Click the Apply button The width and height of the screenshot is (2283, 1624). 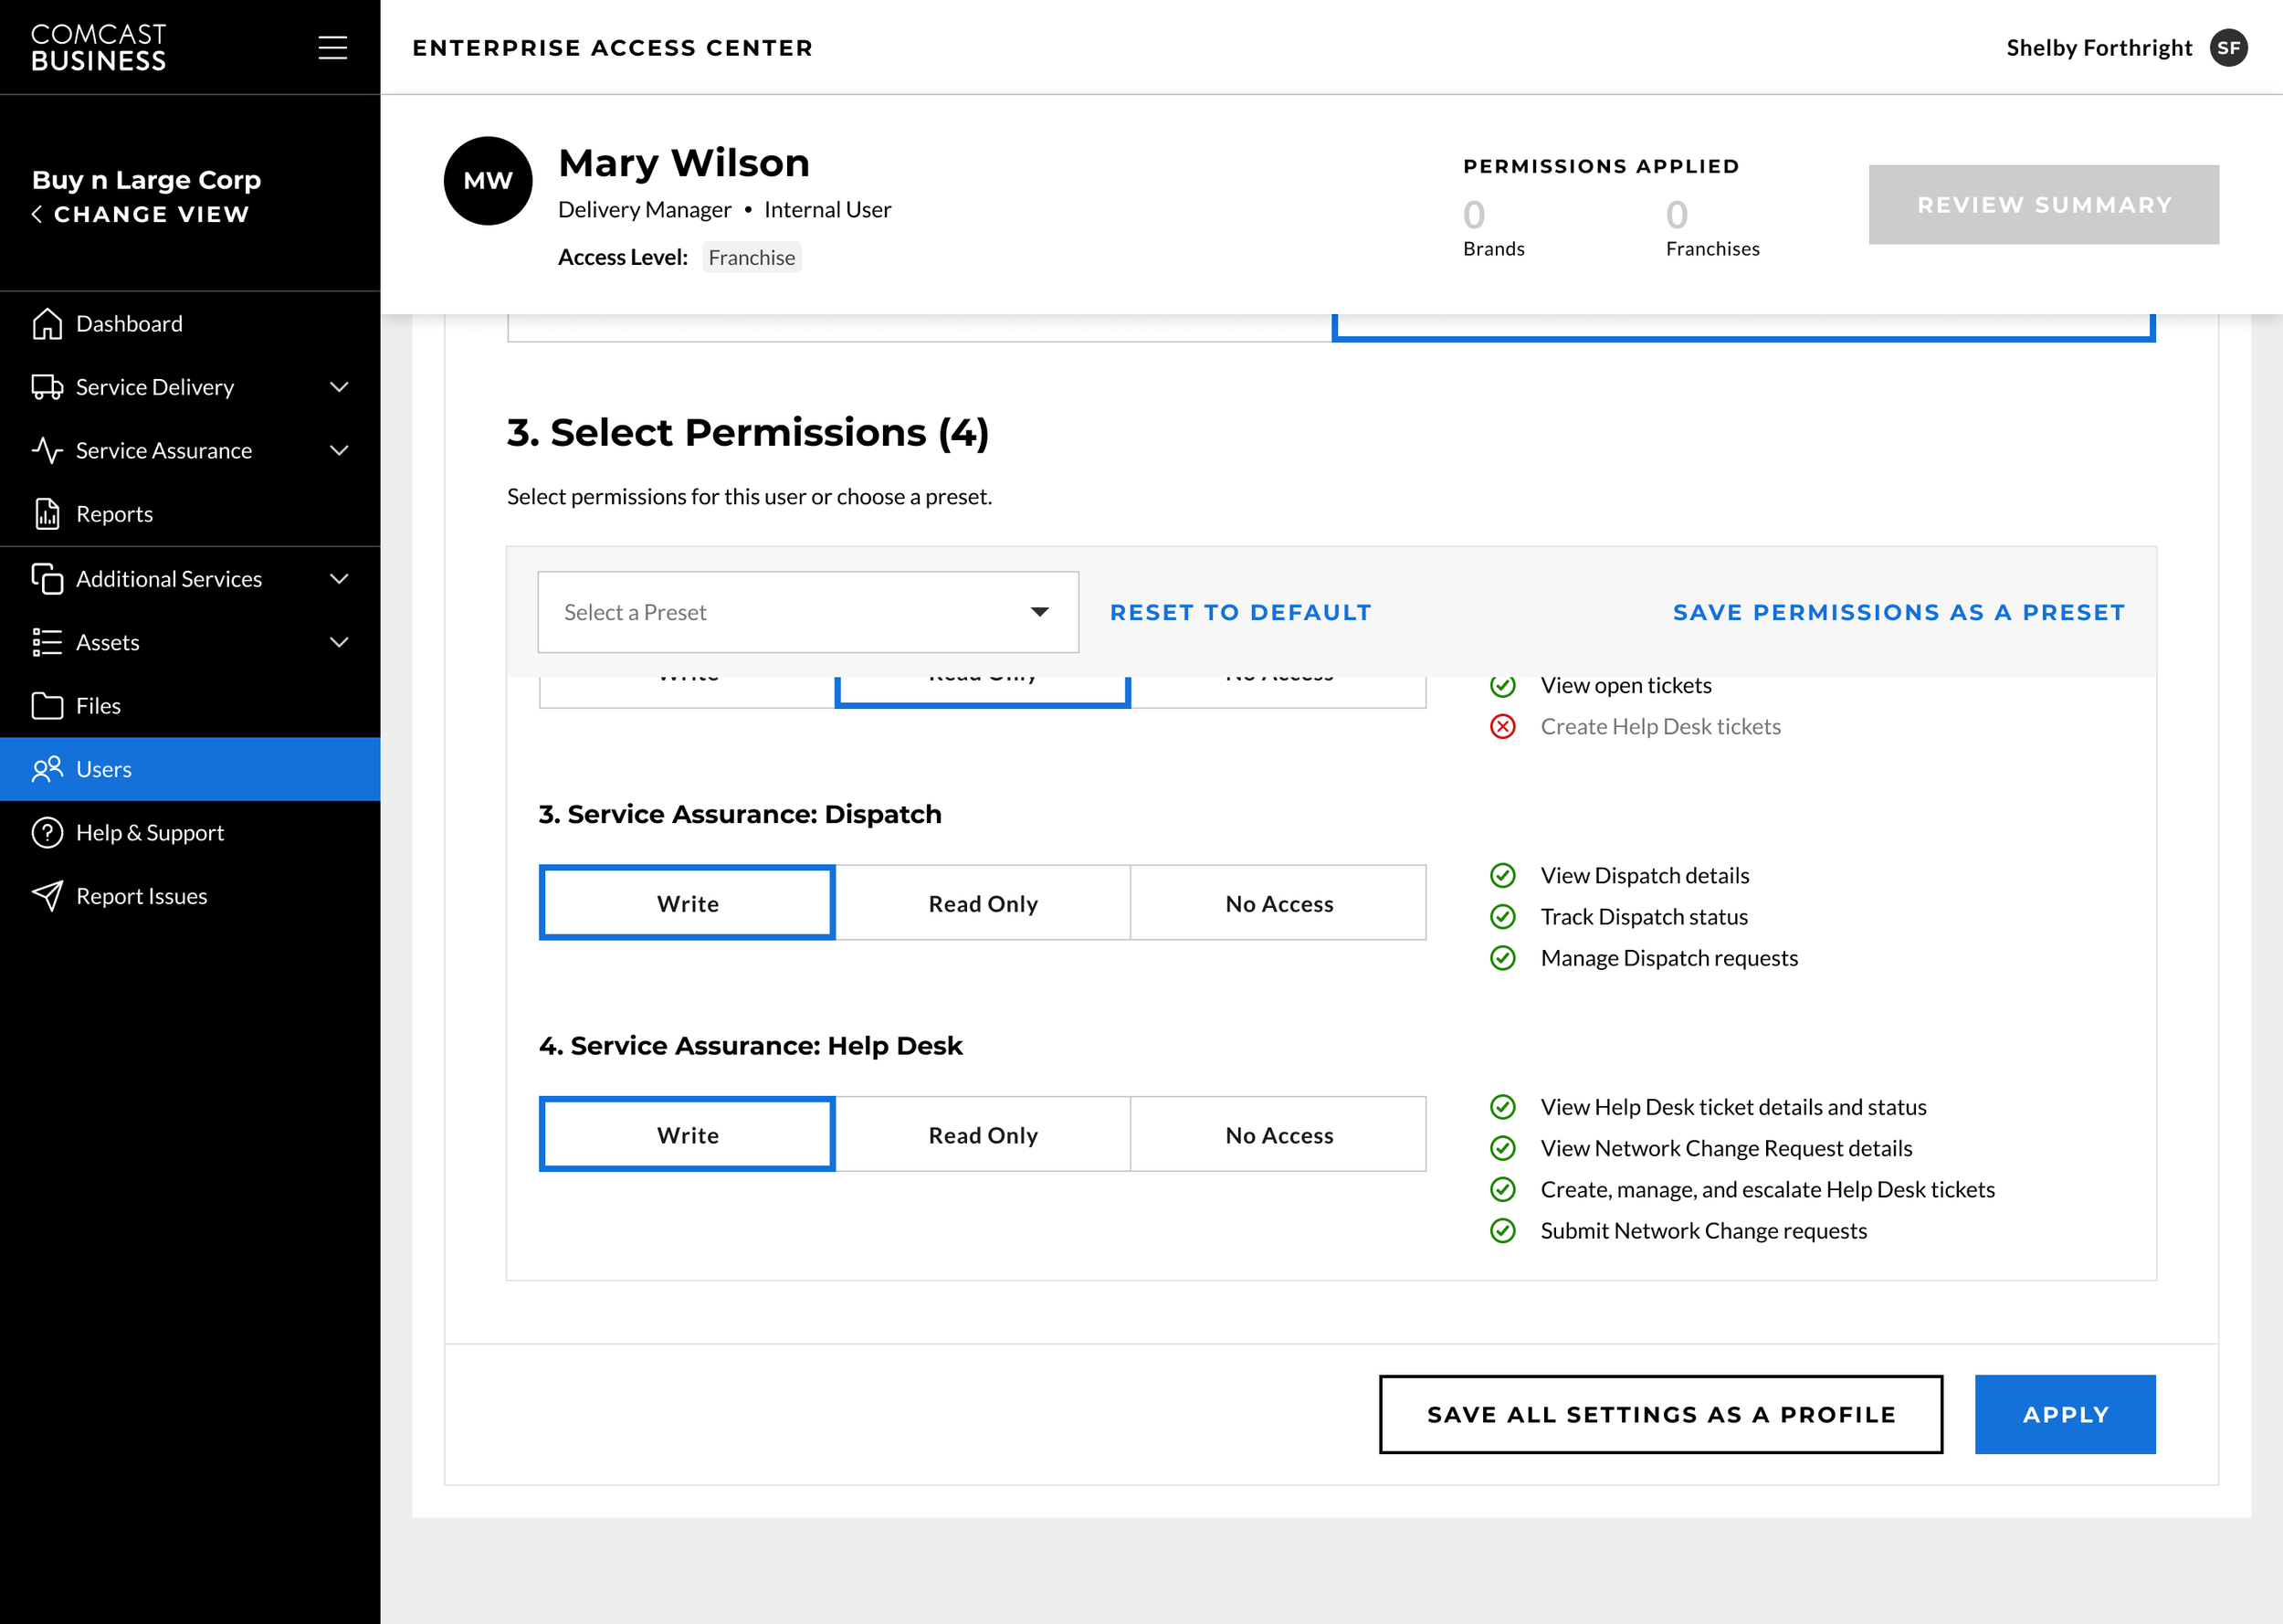tap(2064, 1414)
